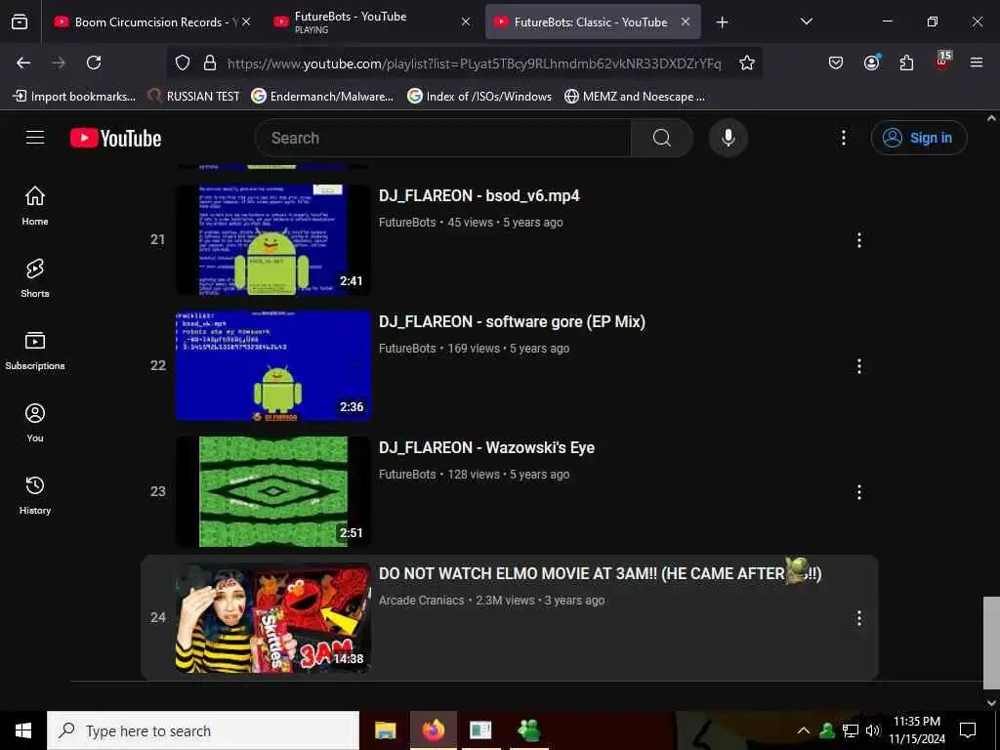Open the uBlock extension badge showing 15
Image resolution: width=1000 pixels, height=750 pixels.
point(942,62)
